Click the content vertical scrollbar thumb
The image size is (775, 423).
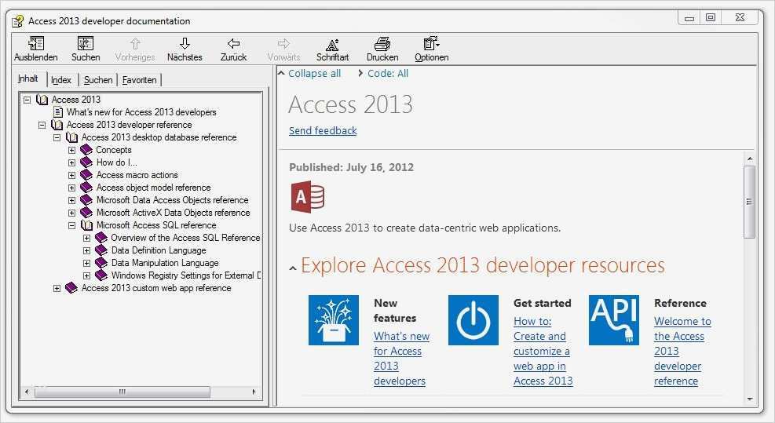[x=749, y=202]
